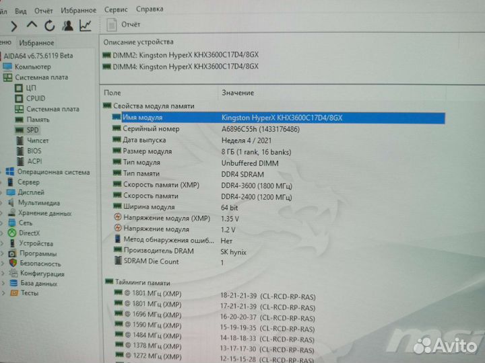
Task: Click the Значение column header
Action: tap(238, 93)
